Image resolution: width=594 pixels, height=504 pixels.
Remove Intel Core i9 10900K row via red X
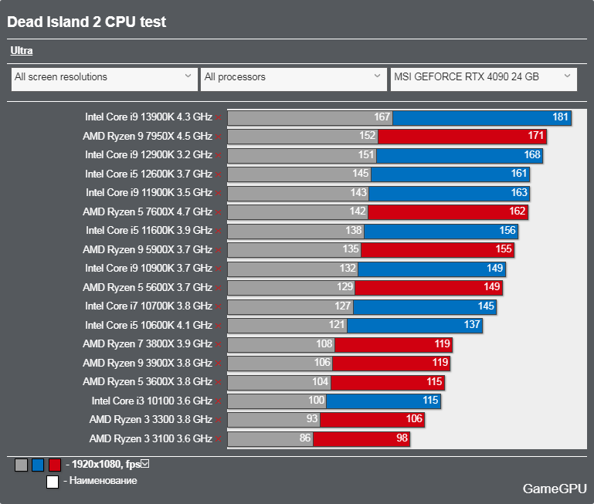pos(218,269)
